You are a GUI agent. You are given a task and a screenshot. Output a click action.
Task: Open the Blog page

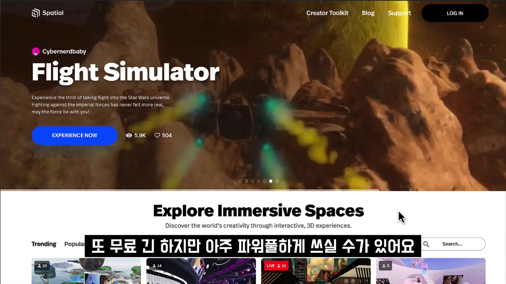click(368, 13)
